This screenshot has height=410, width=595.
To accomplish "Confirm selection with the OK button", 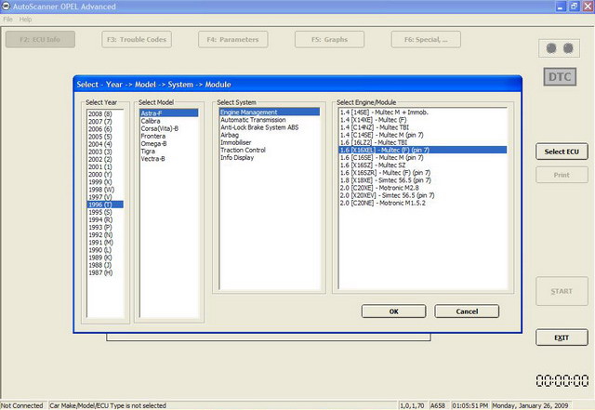I will (x=394, y=311).
